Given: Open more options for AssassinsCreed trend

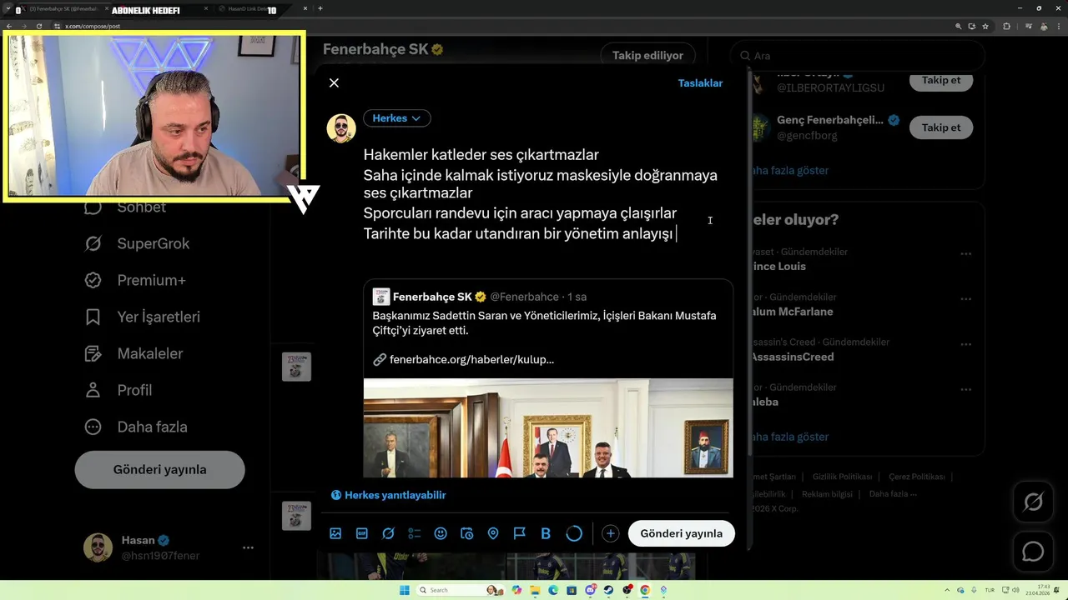Looking at the screenshot, I should coord(965,343).
